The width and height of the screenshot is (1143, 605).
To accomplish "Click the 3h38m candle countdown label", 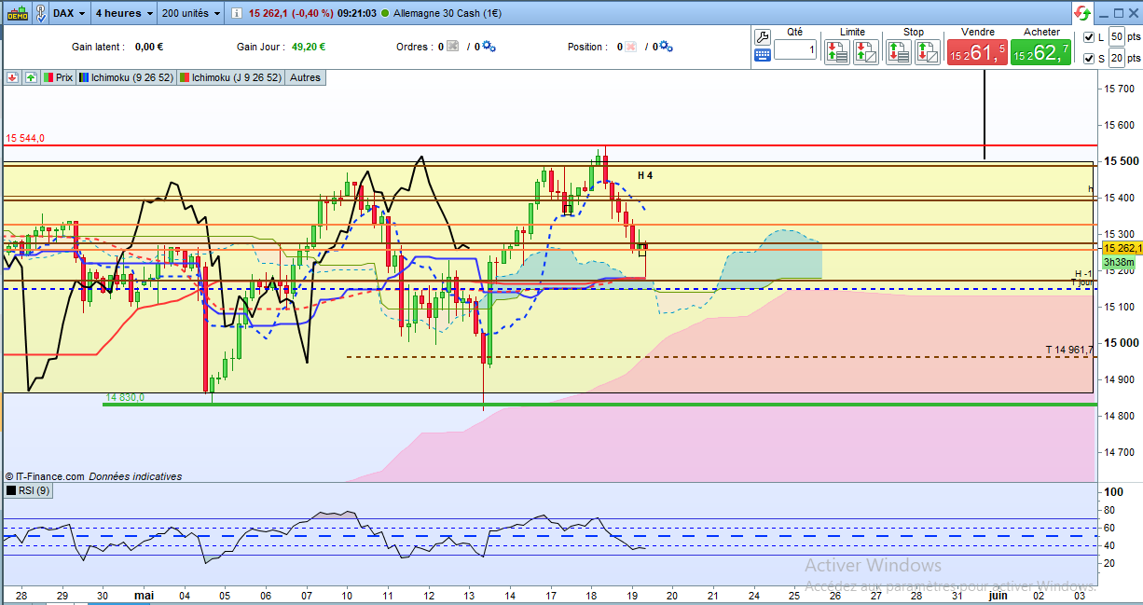I will pos(1119,264).
